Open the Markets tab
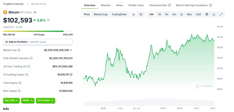 tap(106, 5)
